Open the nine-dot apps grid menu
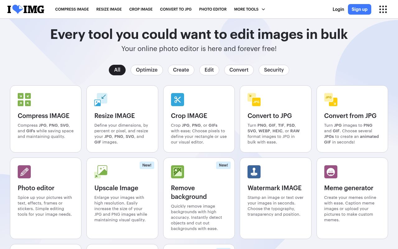 coord(383,9)
